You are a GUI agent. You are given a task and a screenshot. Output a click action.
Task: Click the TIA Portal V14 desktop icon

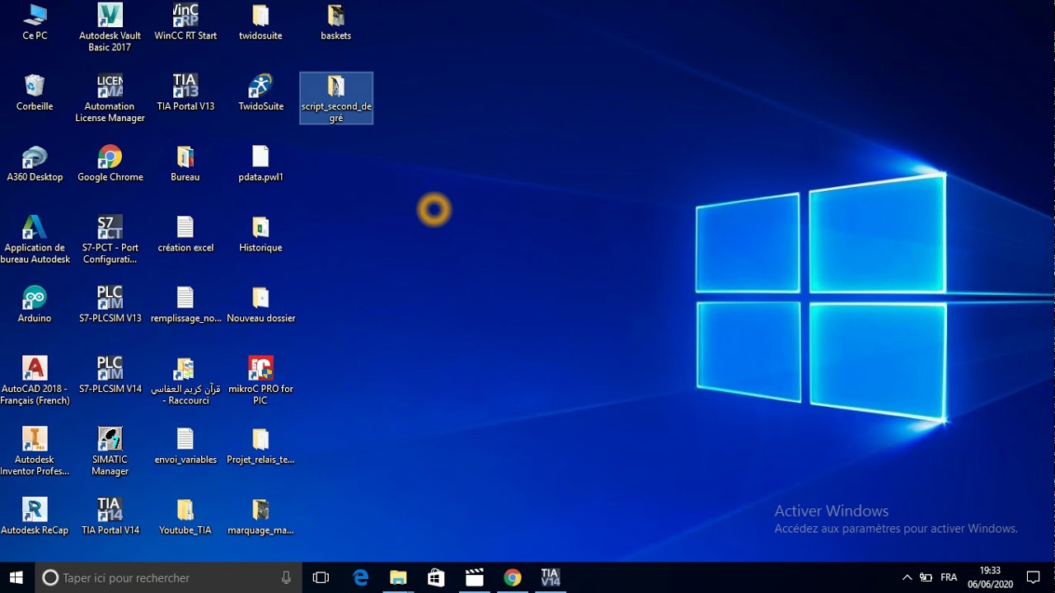pyautogui.click(x=110, y=518)
